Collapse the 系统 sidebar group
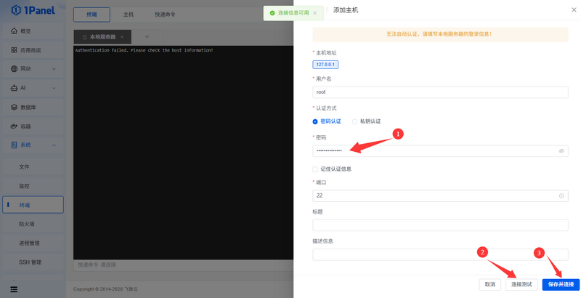The image size is (581, 298). [x=33, y=145]
